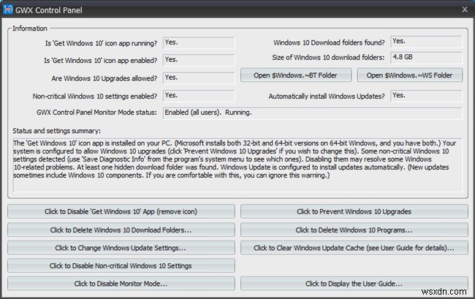Click the 'Information' group box heading
This screenshot has width=475, height=299.
[30, 29]
